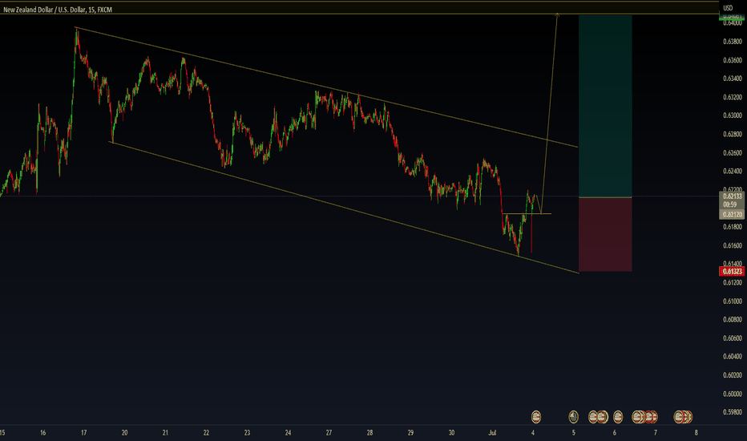Viewport: 747px width, 441px height.
Task: Select the red stop-loss zone of the long position
Action: coord(605,234)
